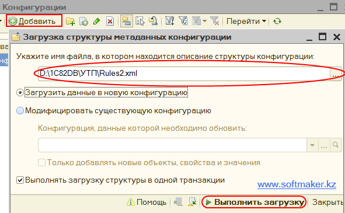Viewport: 345px width, 213px height.
Task: Click the move-to-group icon
Action: (x=153, y=22)
